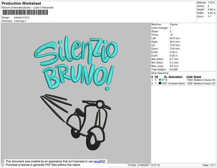The image size is (217, 168).
Task: Select 'Wilcom EmbroideryStudio – Level 3 Advanced' text
Action: tap(27, 8)
